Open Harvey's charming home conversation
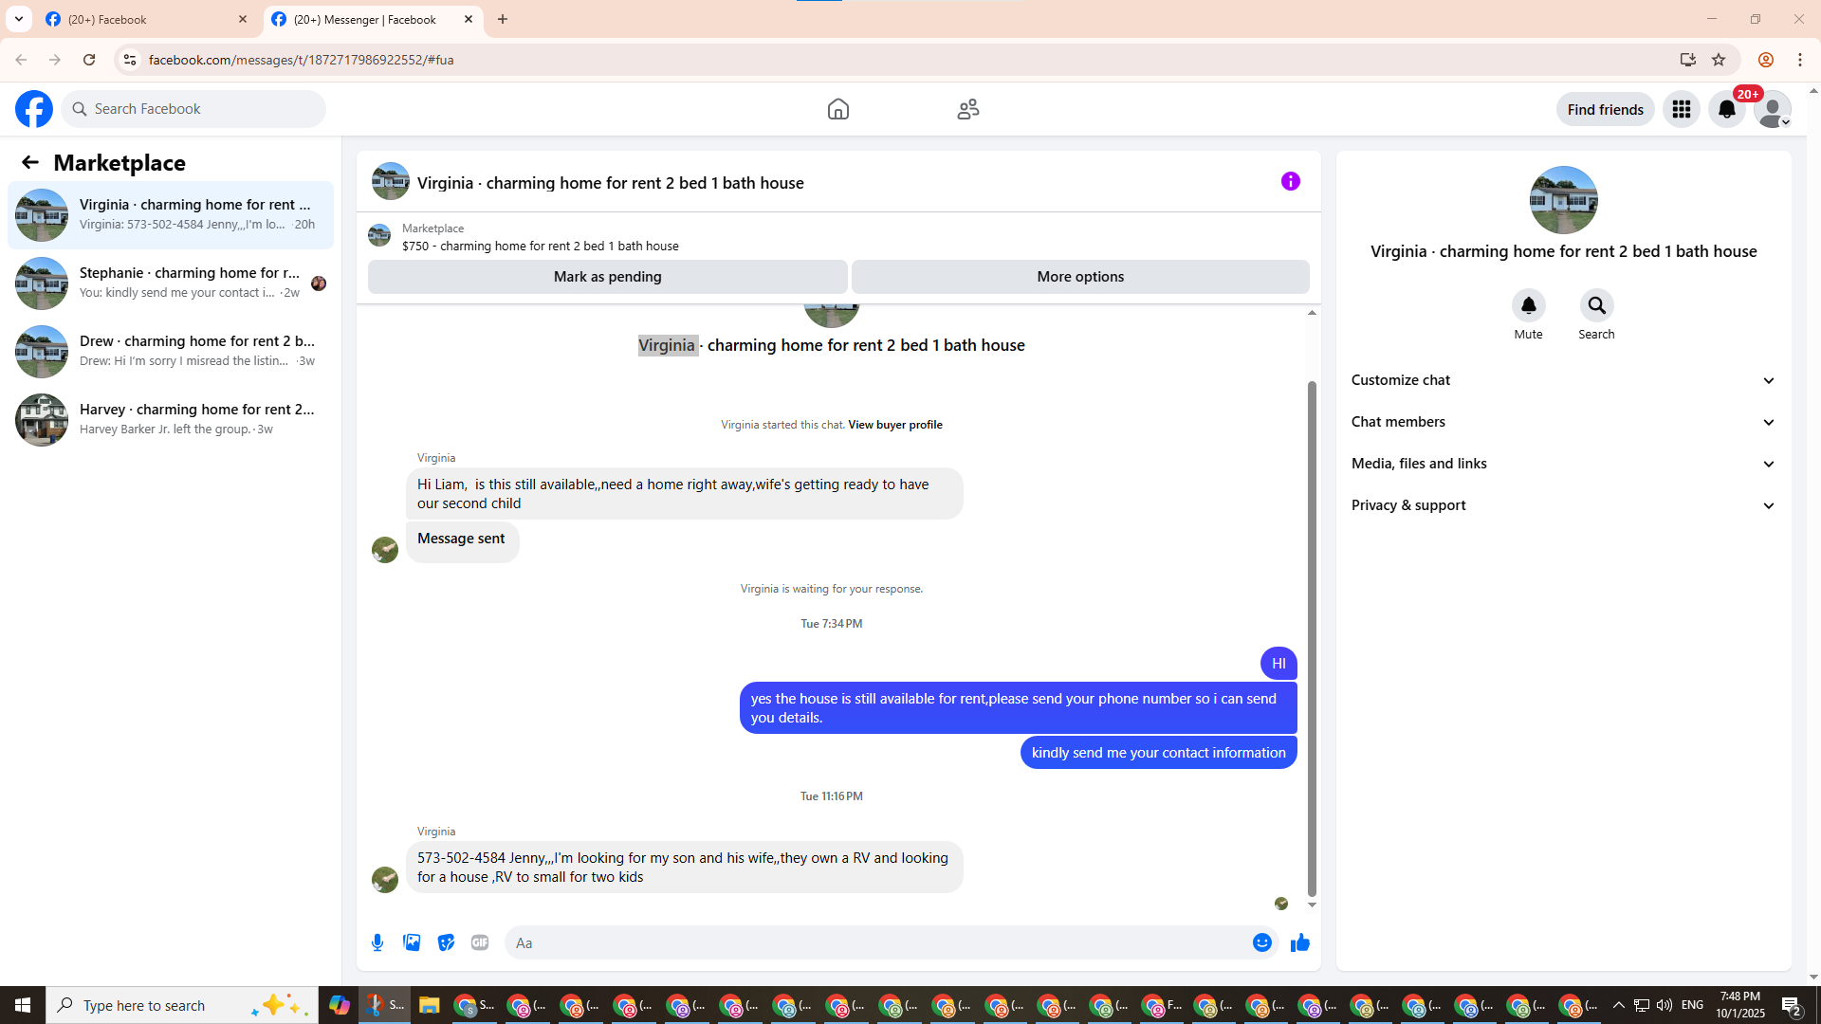Screen dimensions: 1821x1024 coord(171,420)
